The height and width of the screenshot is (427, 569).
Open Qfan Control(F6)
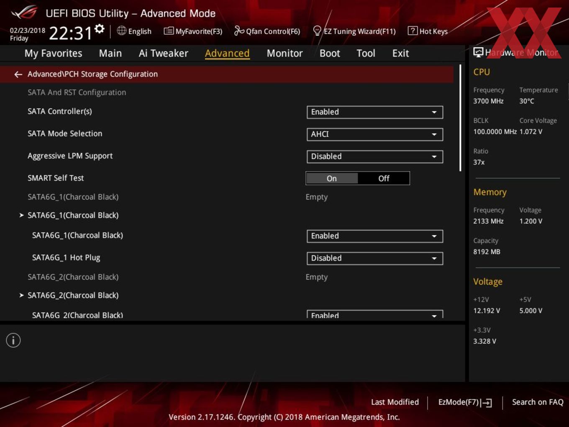click(x=267, y=31)
